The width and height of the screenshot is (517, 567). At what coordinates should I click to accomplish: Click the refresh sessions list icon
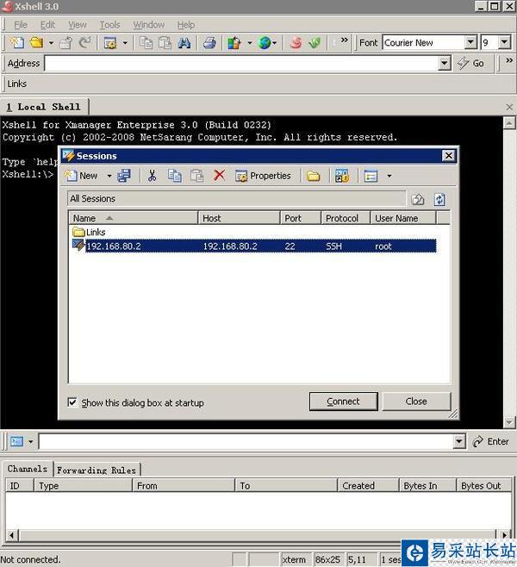pyautogui.click(x=439, y=199)
